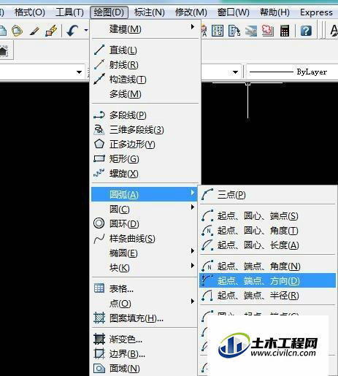Open the 表格... table dialog
The height and width of the screenshot is (376, 338).
tap(145, 288)
